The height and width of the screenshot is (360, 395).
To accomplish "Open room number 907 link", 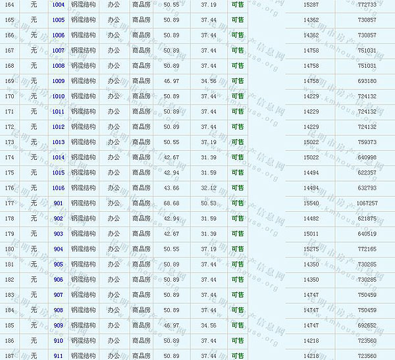I will 59,295.
